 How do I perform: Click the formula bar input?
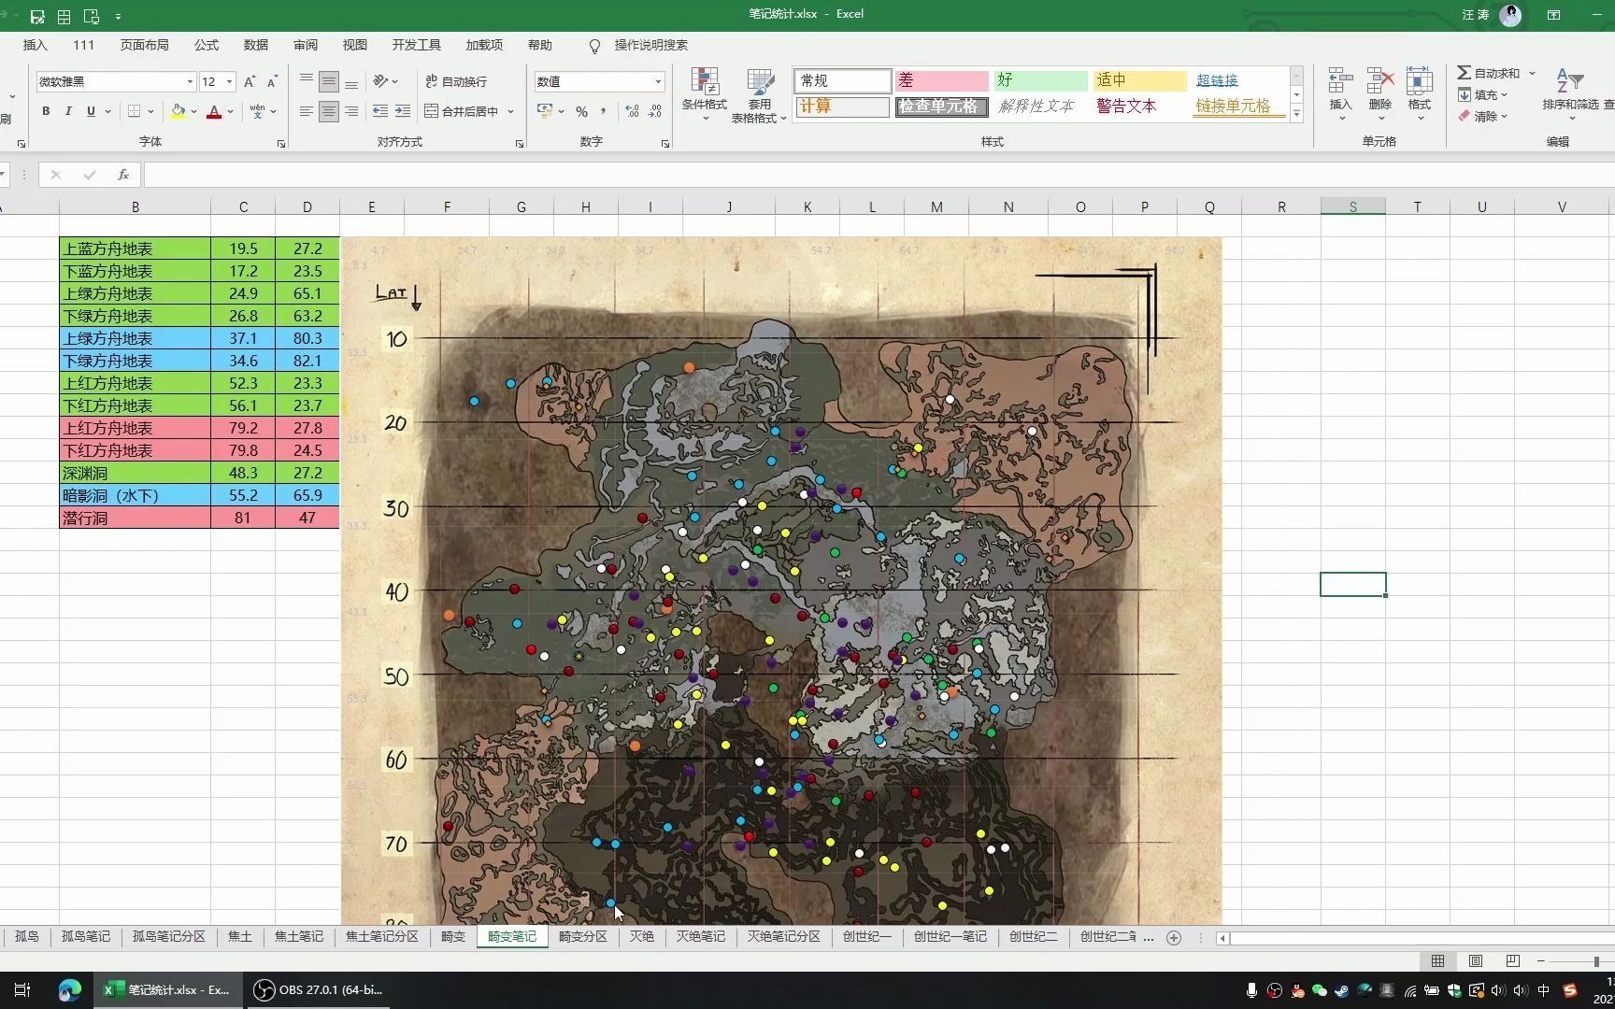879,175
